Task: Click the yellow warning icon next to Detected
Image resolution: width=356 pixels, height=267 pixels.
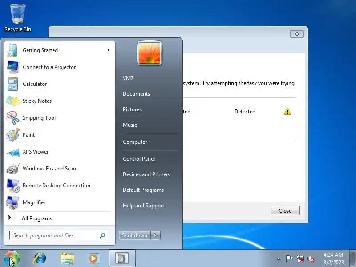Action: [287, 112]
